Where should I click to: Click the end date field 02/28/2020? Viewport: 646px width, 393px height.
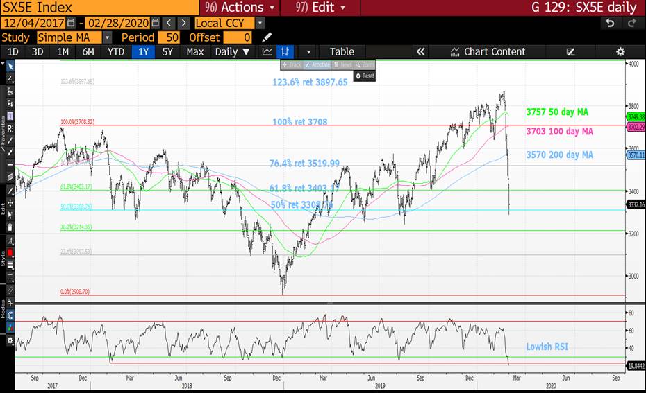tap(118, 23)
